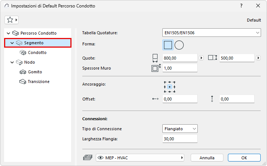Click the duct height dimension icon

pos(213,58)
